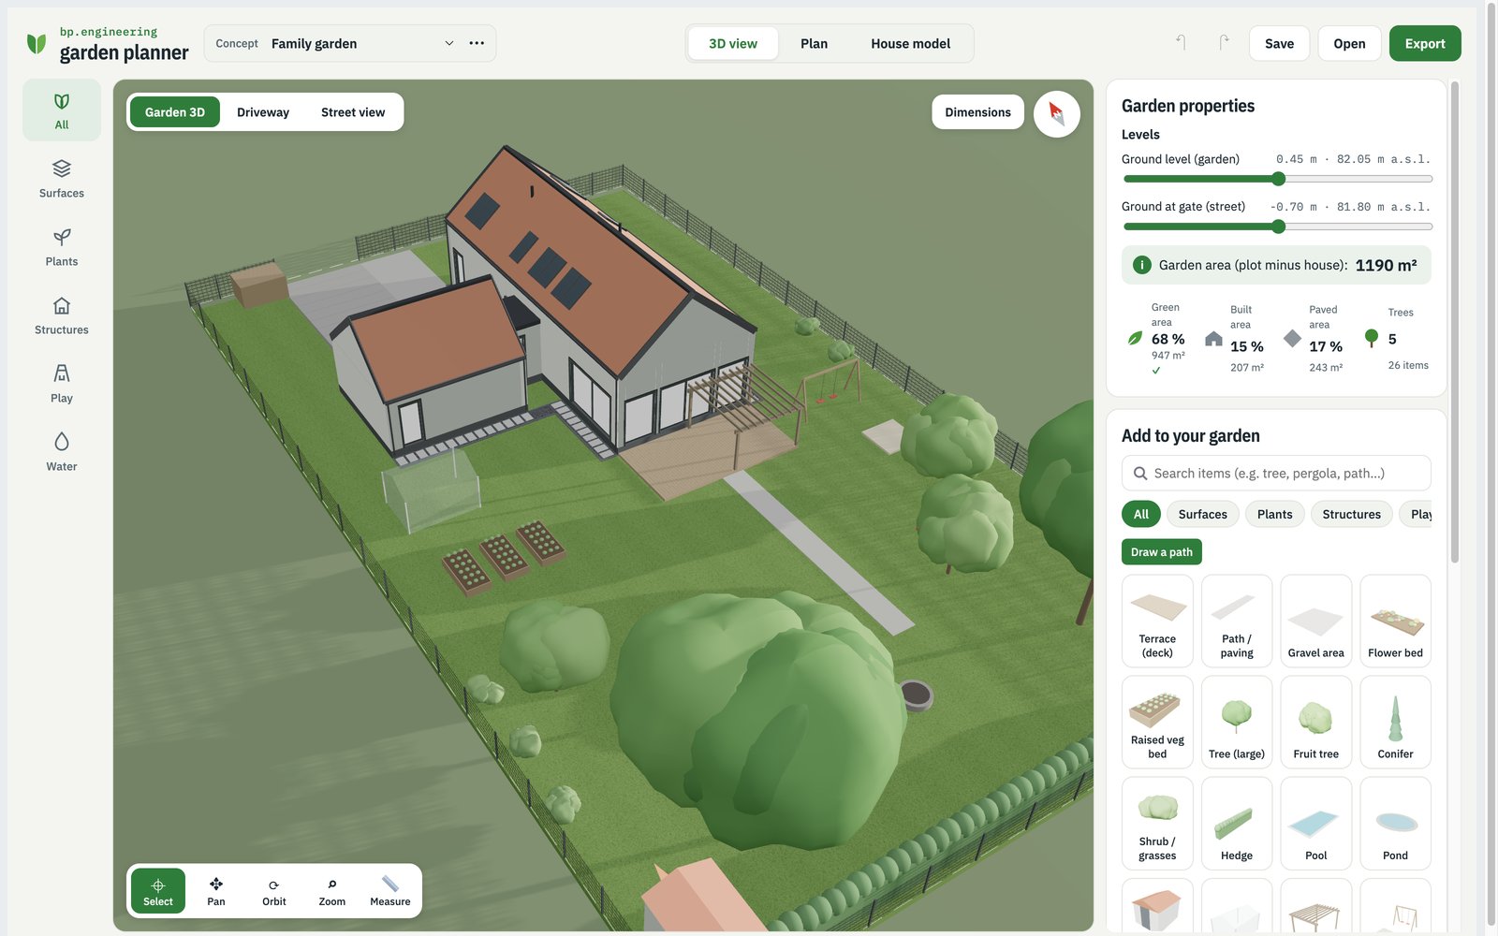
Task: Add a Pond item
Action: [1395, 823]
